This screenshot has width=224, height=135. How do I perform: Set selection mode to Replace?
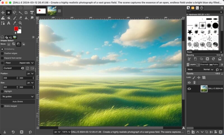click(9, 44)
